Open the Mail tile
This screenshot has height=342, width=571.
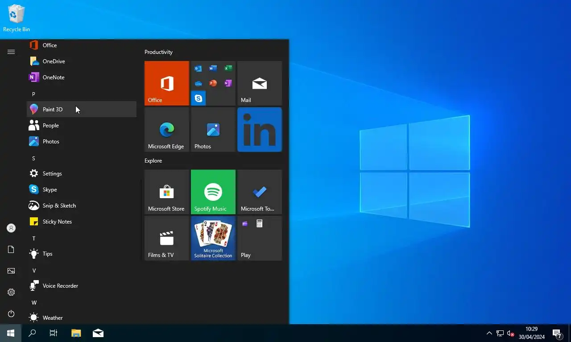[x=260, y=83]
